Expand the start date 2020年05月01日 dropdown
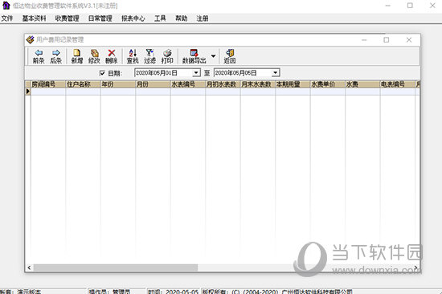This screenshot has width=442, height=294. coord(196,73)
